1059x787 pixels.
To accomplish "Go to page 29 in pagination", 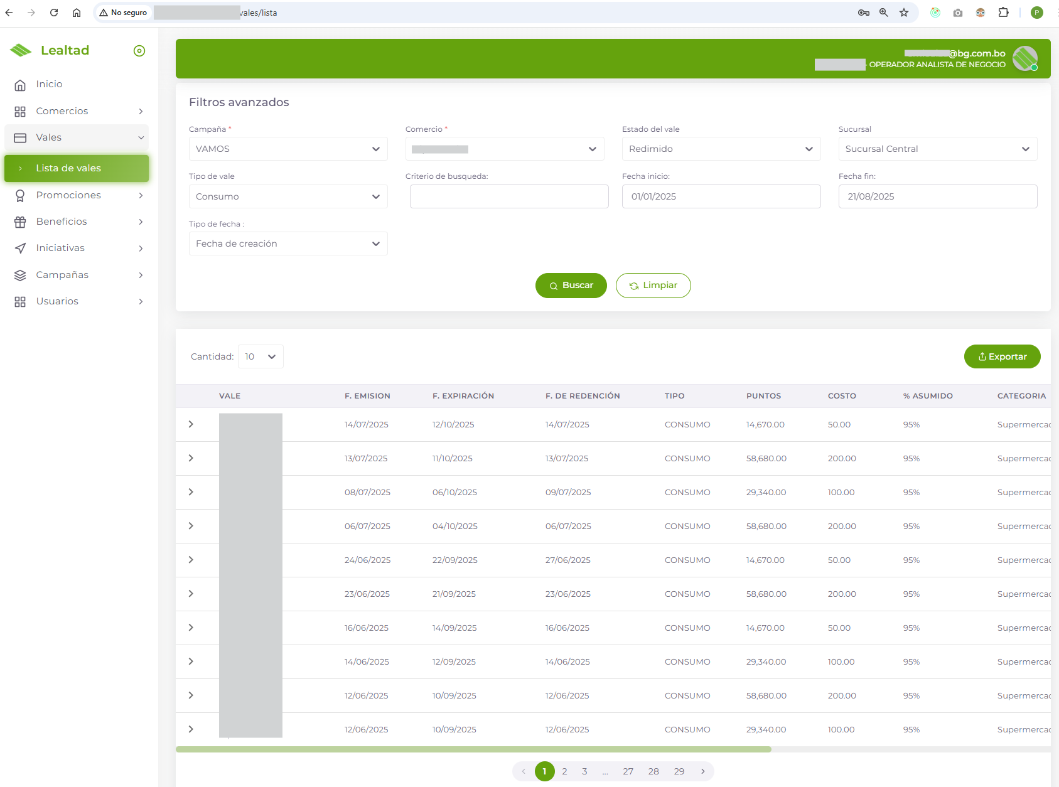I will pyautogui.click(x=679, y=771).
